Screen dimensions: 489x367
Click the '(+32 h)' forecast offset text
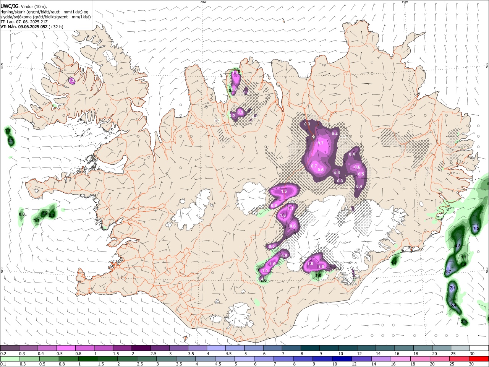[56, 27]
